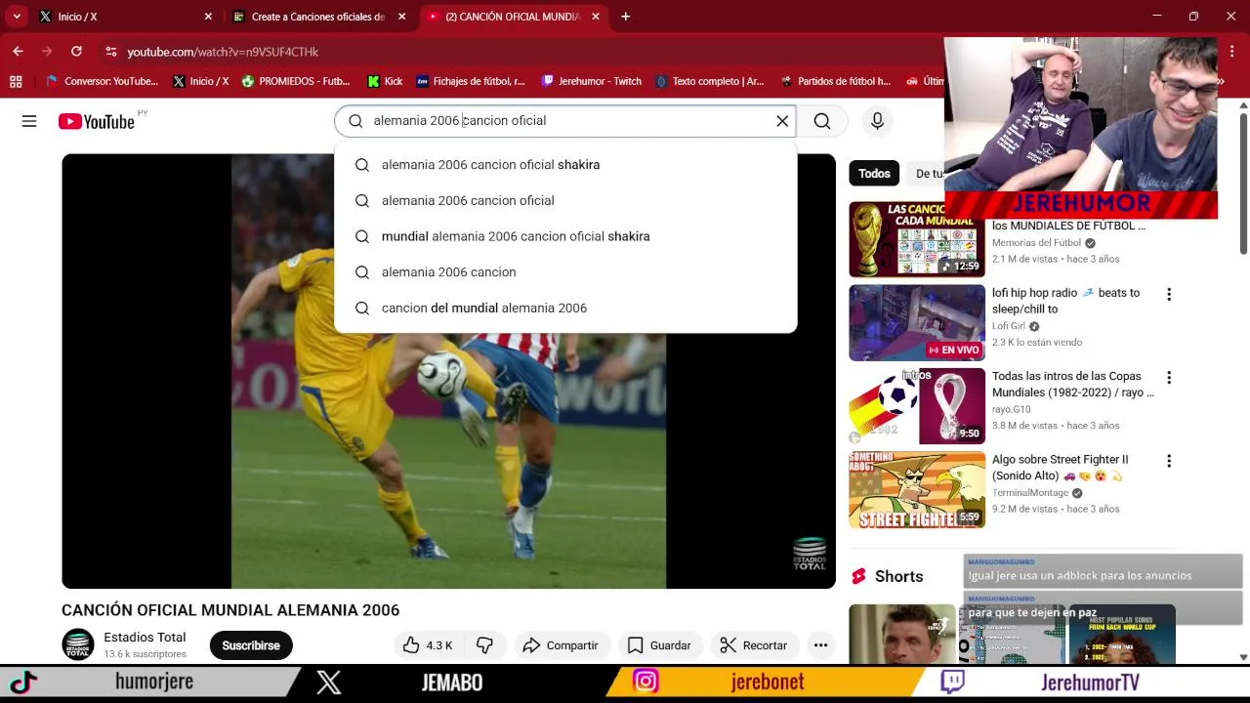Open the lofi hip hop radio title

[1065, 301]
